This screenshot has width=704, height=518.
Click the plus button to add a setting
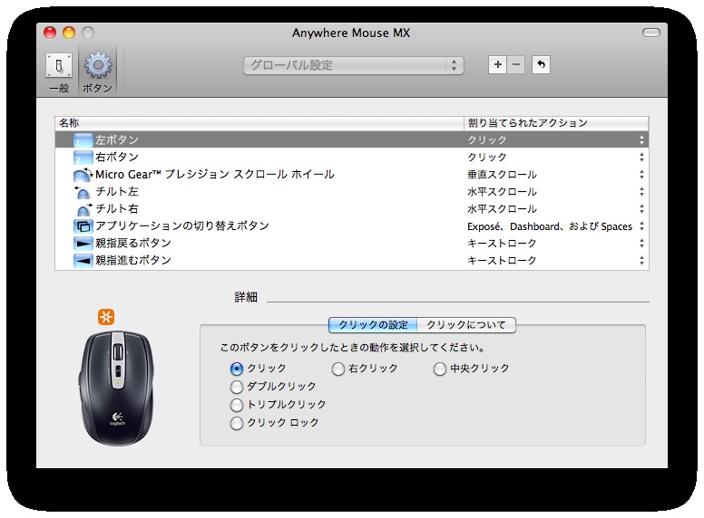[x=497, y=65]
